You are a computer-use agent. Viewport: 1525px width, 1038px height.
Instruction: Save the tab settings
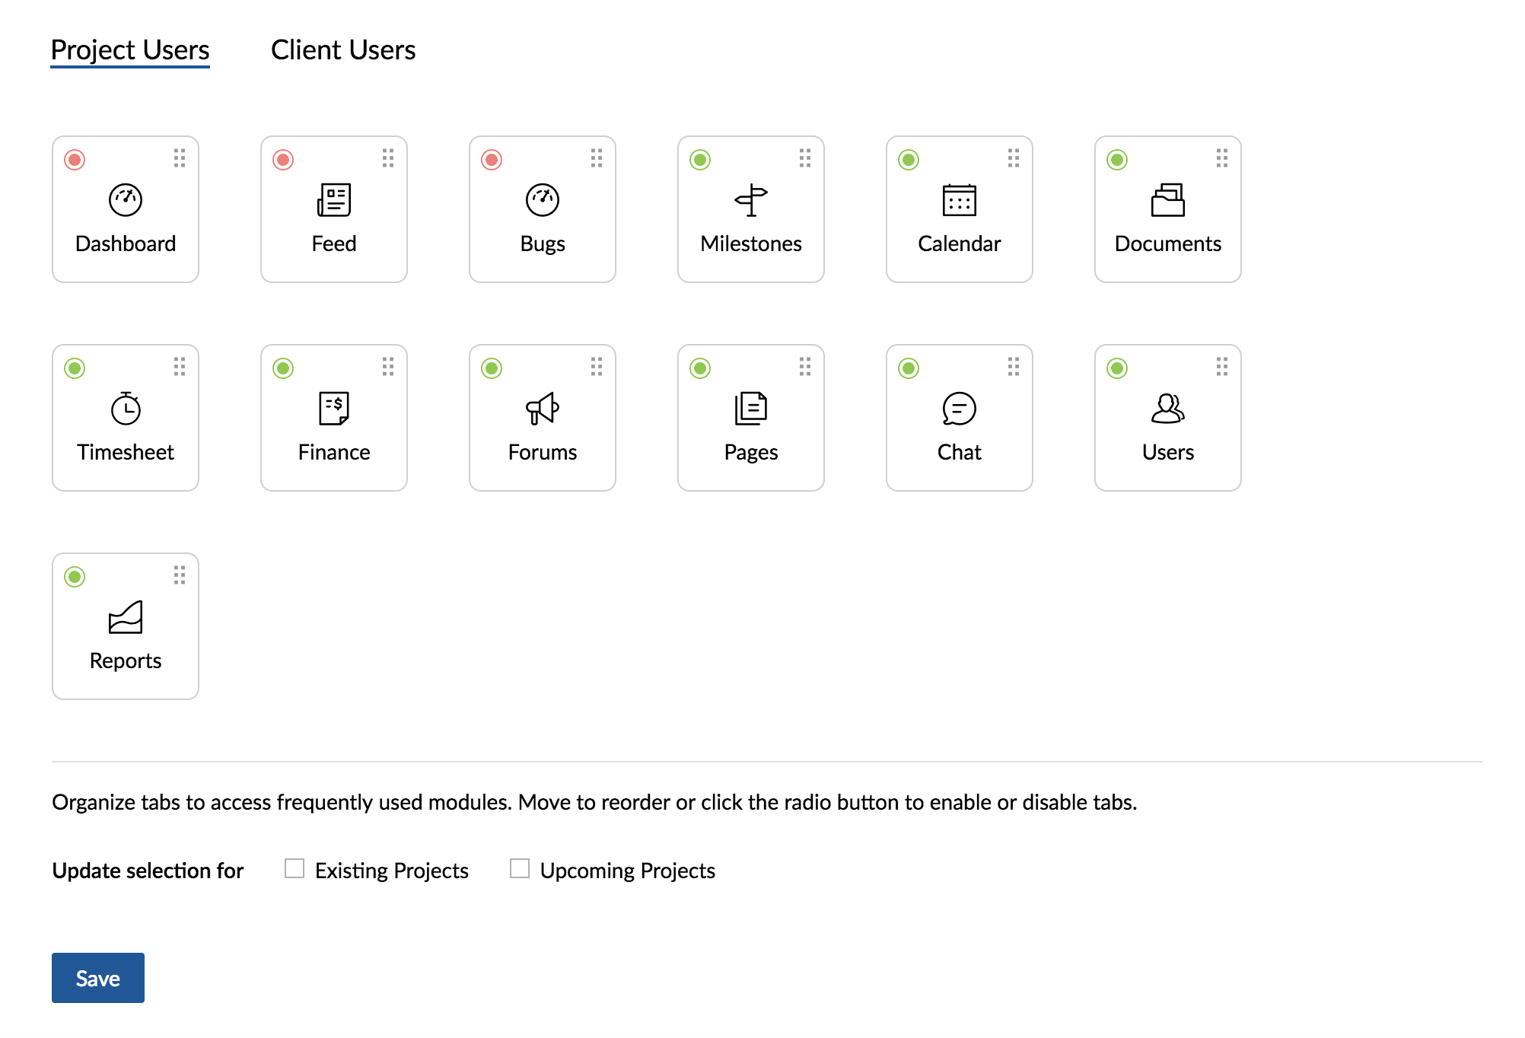pyautogui.click(x=98, y=978)
